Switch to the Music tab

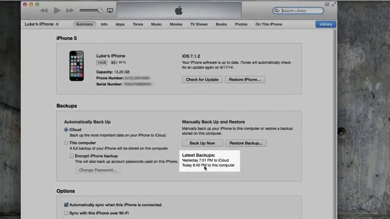coord(157,24)
